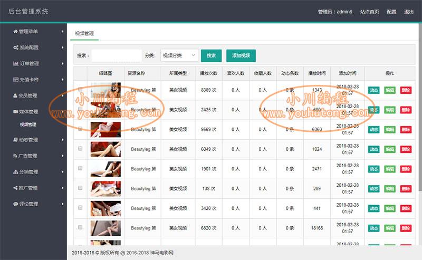Screen dimensions: 422x260
Task: Click 美女视频 in the 138 次 row
Action: pyautogui.click(x=178, y=189)
